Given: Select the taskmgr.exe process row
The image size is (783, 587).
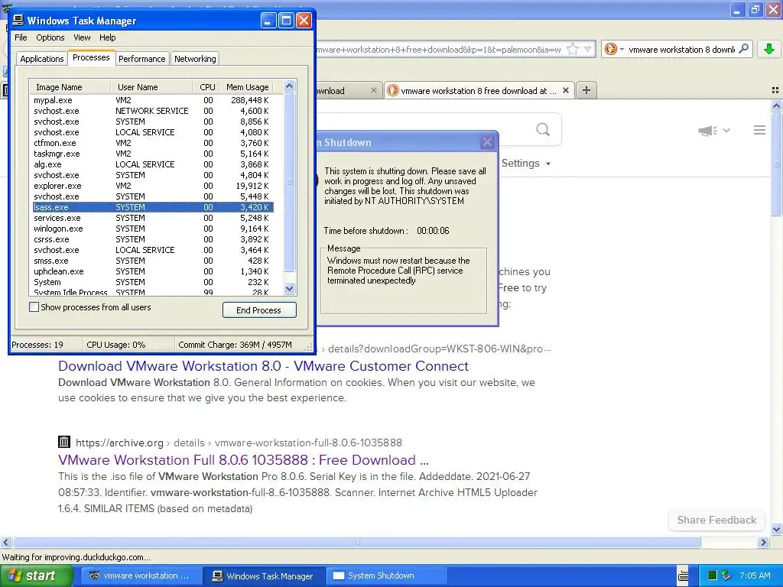Looking at the screenshot, I should (151, 154).
